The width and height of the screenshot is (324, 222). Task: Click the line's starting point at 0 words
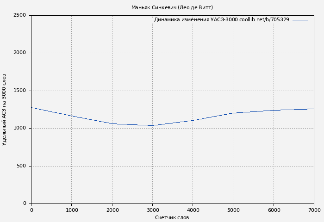[x=31, y=107]
